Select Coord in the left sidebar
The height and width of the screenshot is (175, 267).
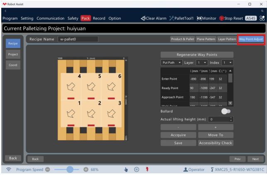[x=13, y=65]
